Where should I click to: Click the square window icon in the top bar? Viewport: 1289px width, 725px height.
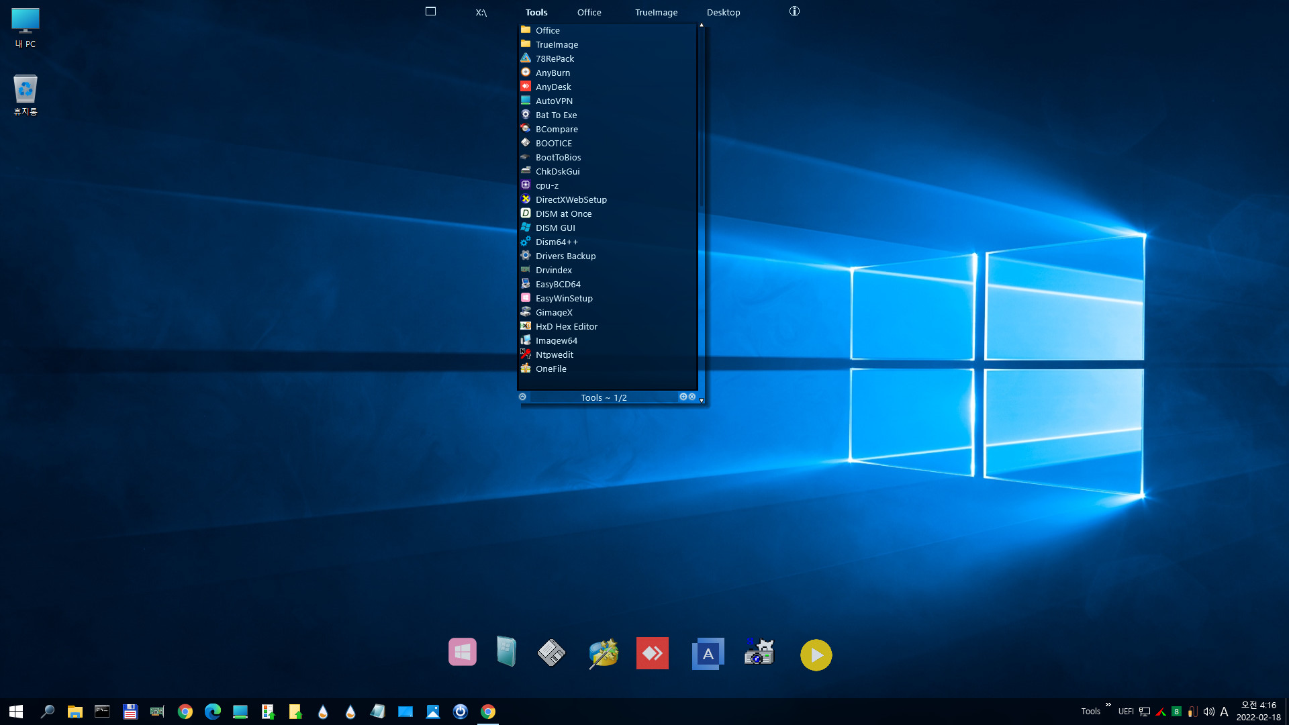430,11
